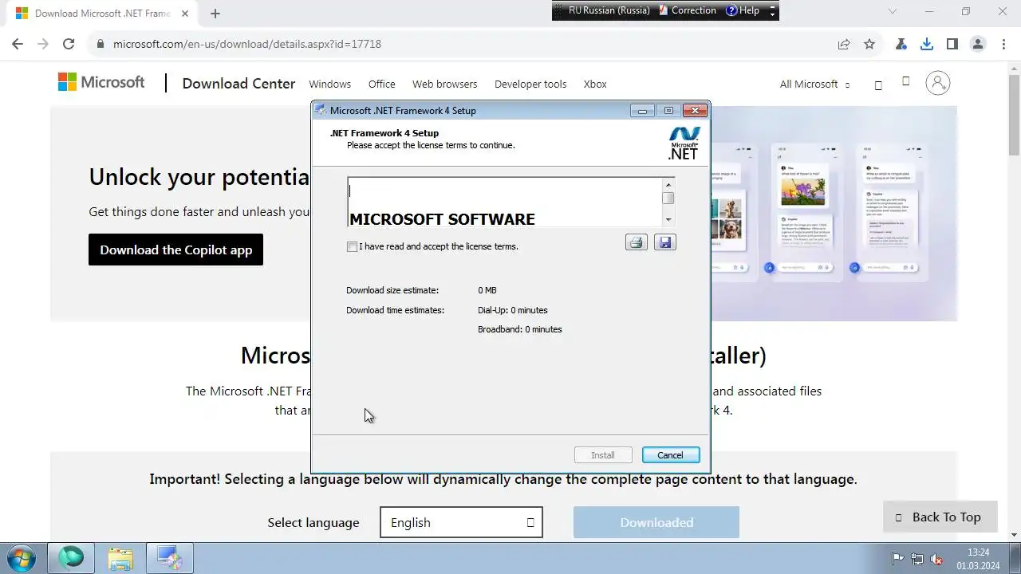Sign in with the account icon
Viewport: 1021px width, 574px height.
[938, 83]
